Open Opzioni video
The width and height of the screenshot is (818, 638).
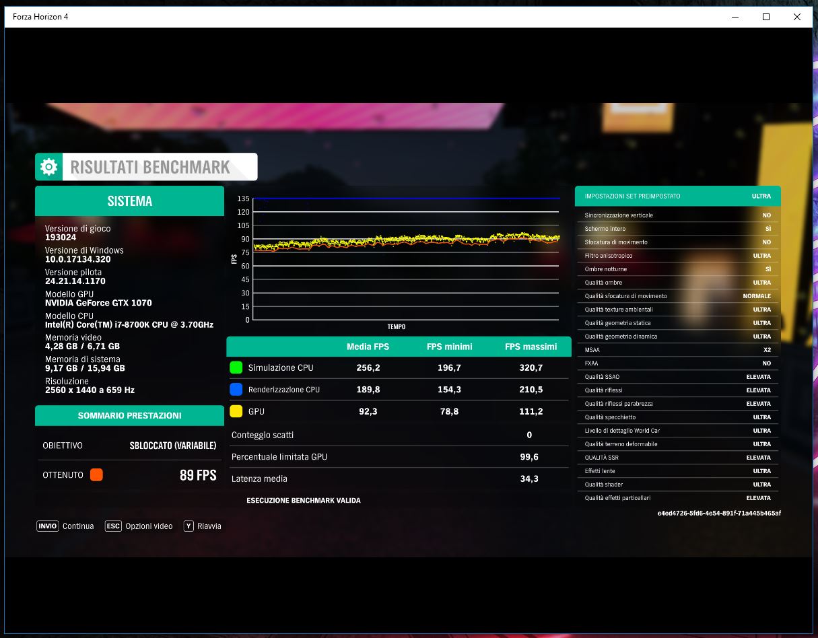pos(149,526)
